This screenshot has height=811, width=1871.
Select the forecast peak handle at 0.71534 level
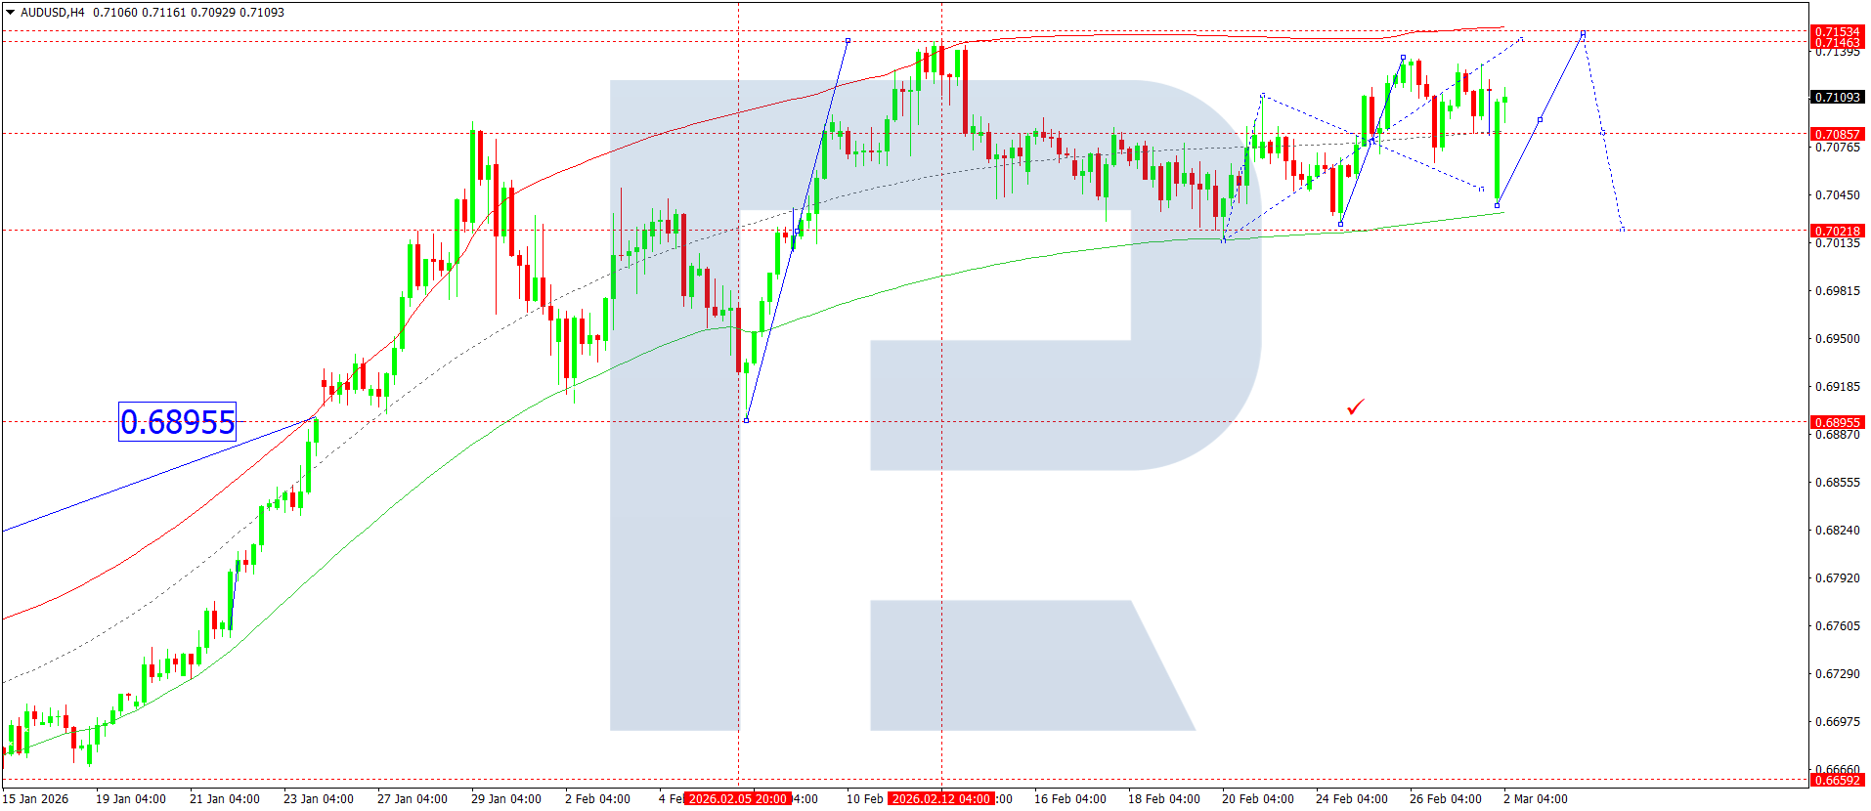pyautogui.click(x=1583, y=34)
